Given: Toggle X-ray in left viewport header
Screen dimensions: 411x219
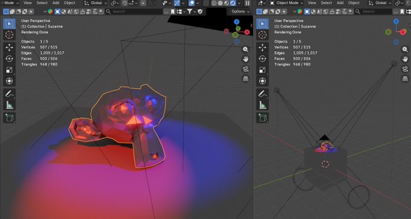Looking at the screenshot, I should coord(206,3).
